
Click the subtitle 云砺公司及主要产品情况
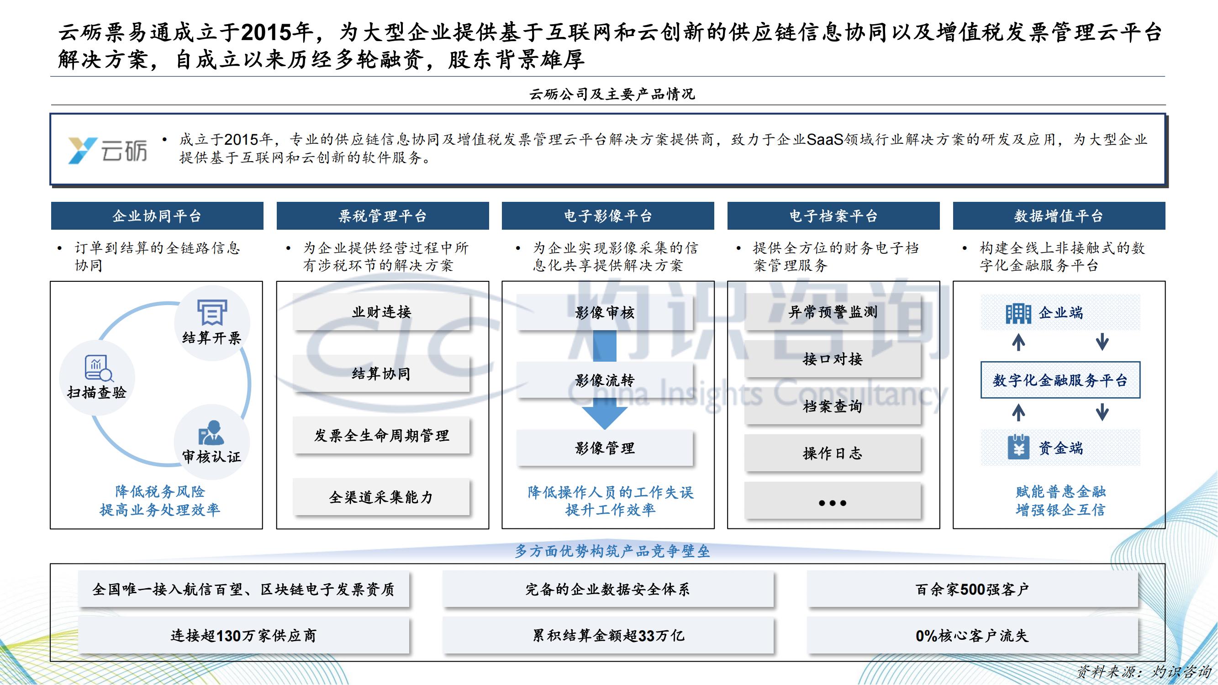coord(612,94)
